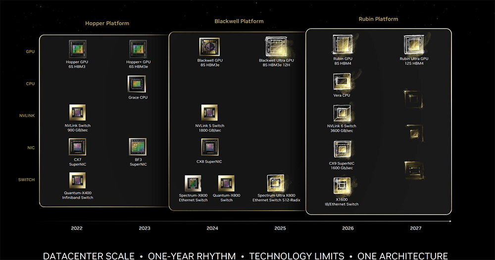
Task: Select the 'Blackwell Ultra GPU 8S HBM3e 12H' caption
Action: 276,63
